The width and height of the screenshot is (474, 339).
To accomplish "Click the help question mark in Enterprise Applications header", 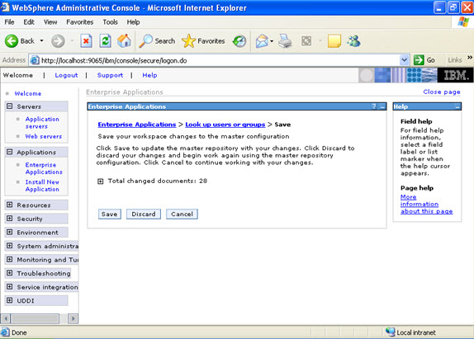I will point(374,106).
